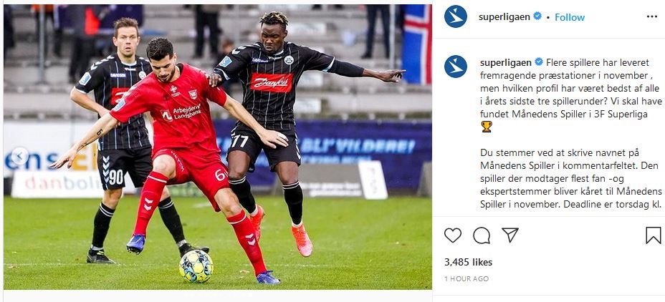Click verified badge next to header username

(537, 16)
